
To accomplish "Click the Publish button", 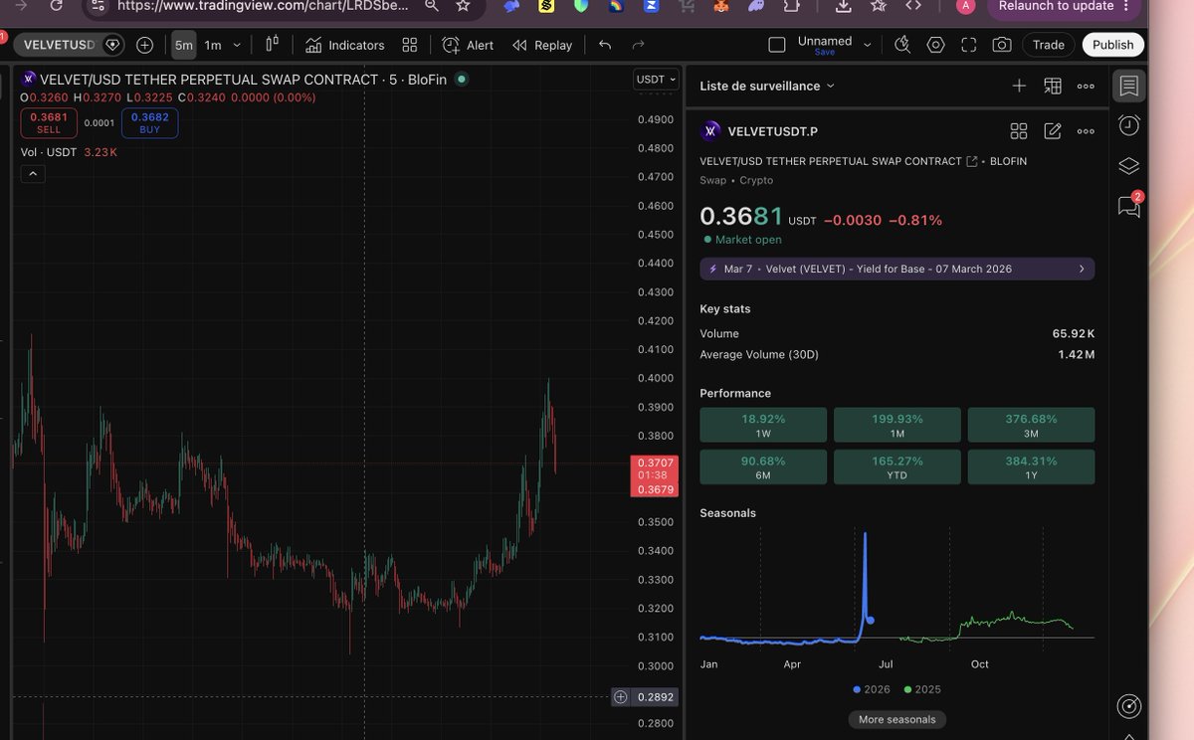I will point(1113,45).
